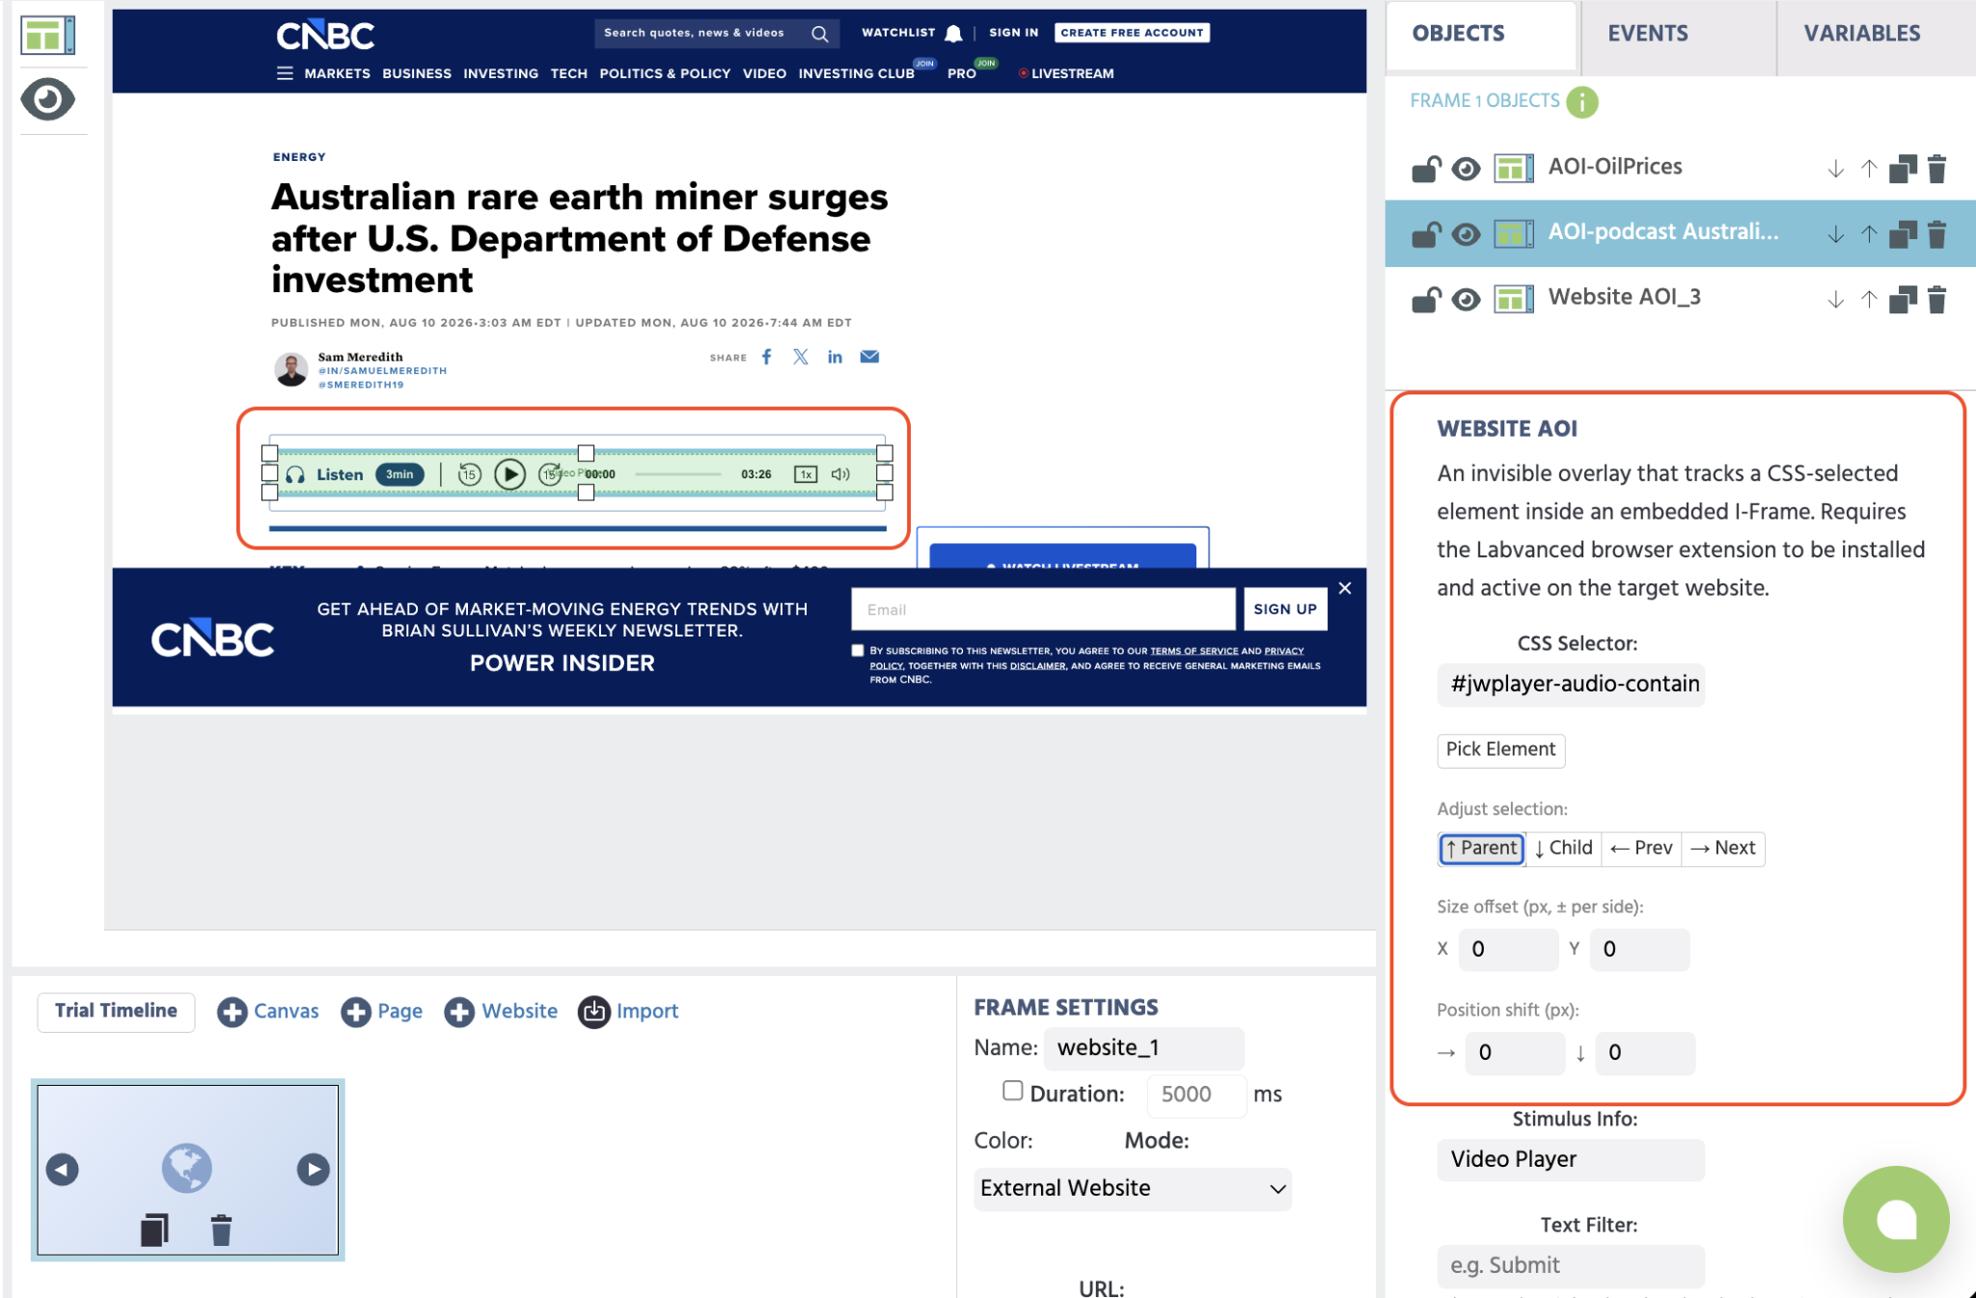Move AOI-OilPrices object down
Screen dimensions: 1976x1298
(x=1835, y=169)
